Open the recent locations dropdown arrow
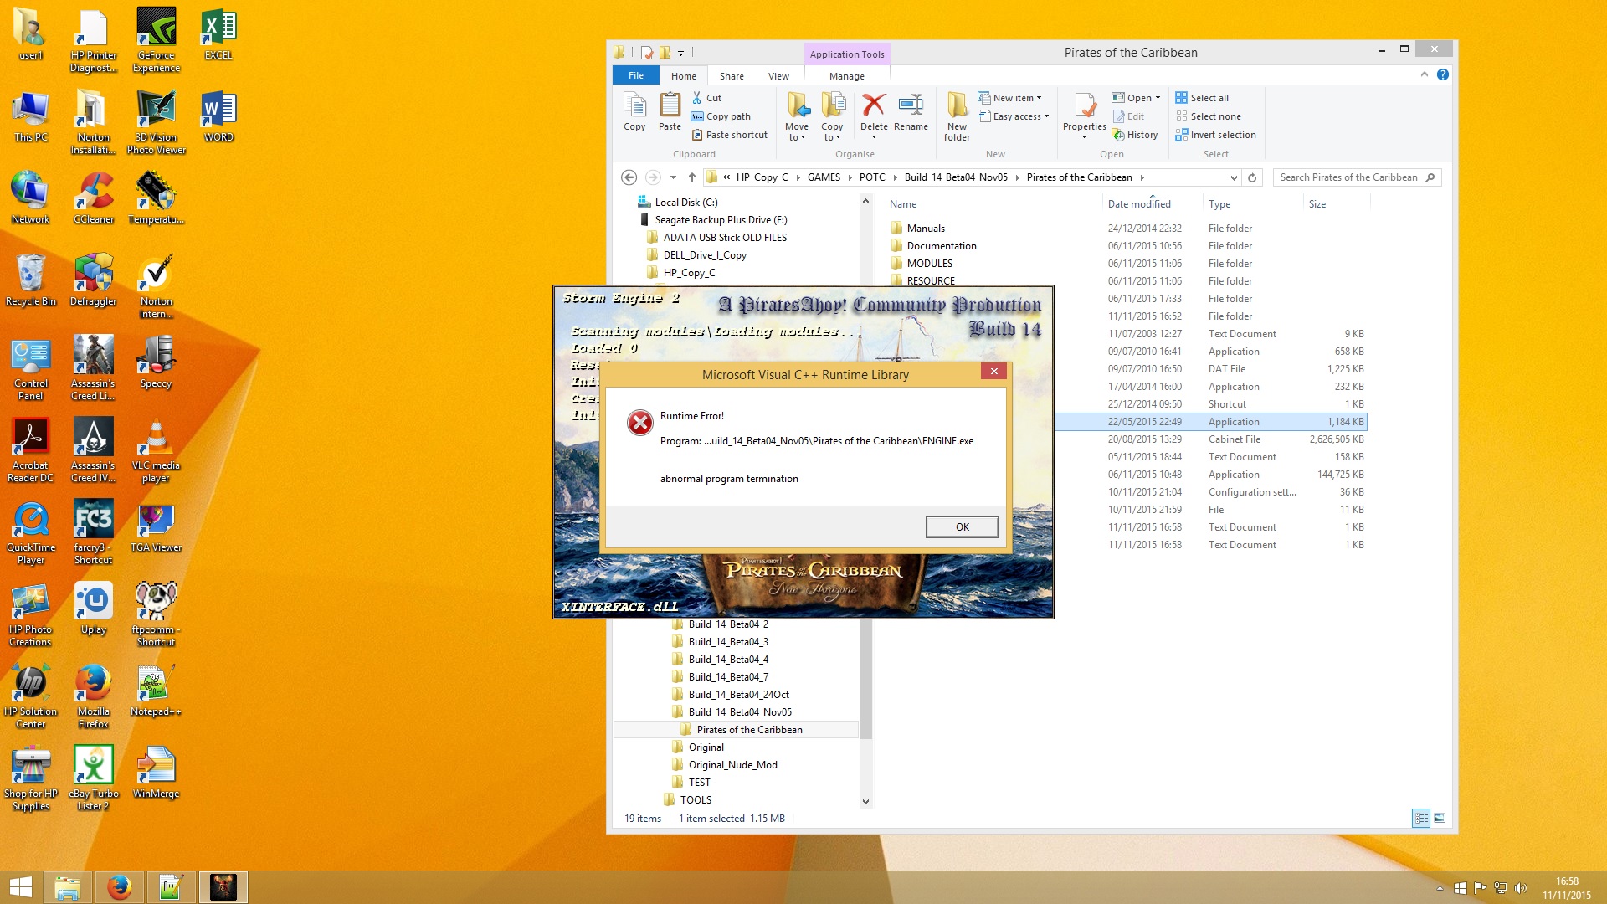 point(673,177)
